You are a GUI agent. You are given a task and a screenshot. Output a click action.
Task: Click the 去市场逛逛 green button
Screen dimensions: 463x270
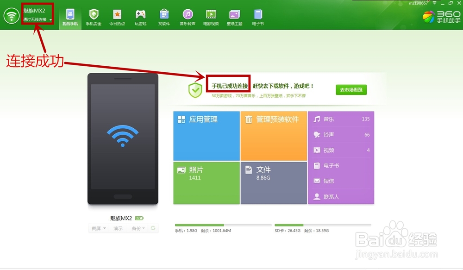tap(351, 90)
